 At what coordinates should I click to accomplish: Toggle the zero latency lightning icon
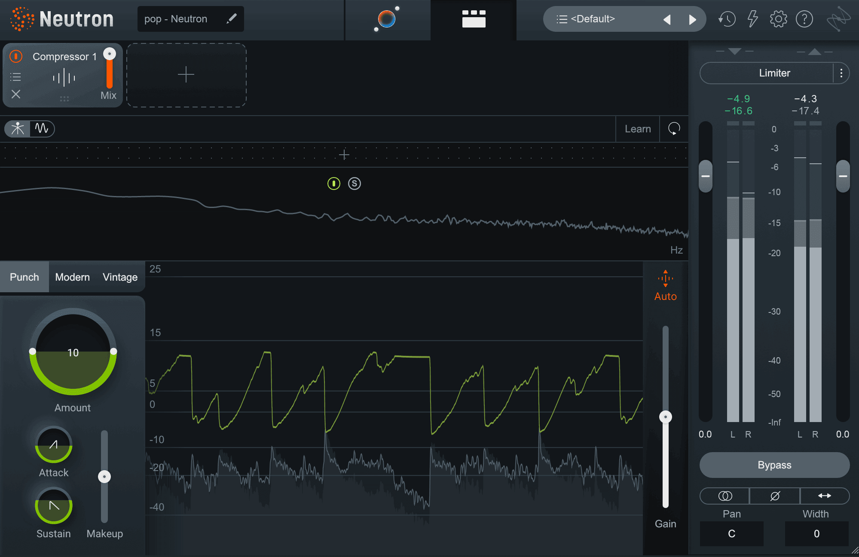tap(752, 19)
